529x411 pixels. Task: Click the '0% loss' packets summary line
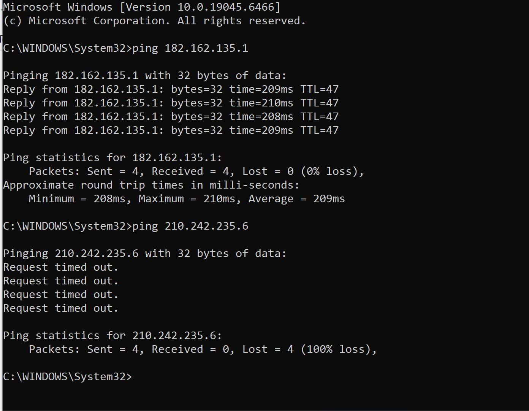[196, 171]
